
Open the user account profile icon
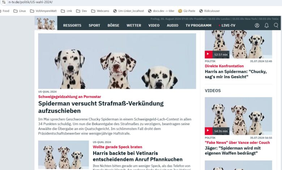tap(257, 25)
